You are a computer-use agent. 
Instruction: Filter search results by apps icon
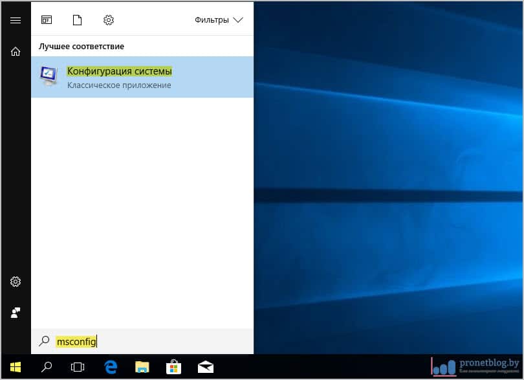tap(47, 20)
